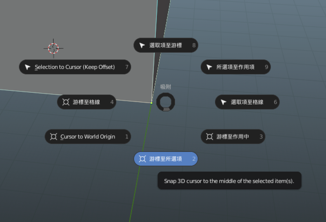Image resolution: width=326 pixels, height=222 pixels.
Task: Click highlighted 游標至所選項 pie option
Action: (x=166, y=159)
